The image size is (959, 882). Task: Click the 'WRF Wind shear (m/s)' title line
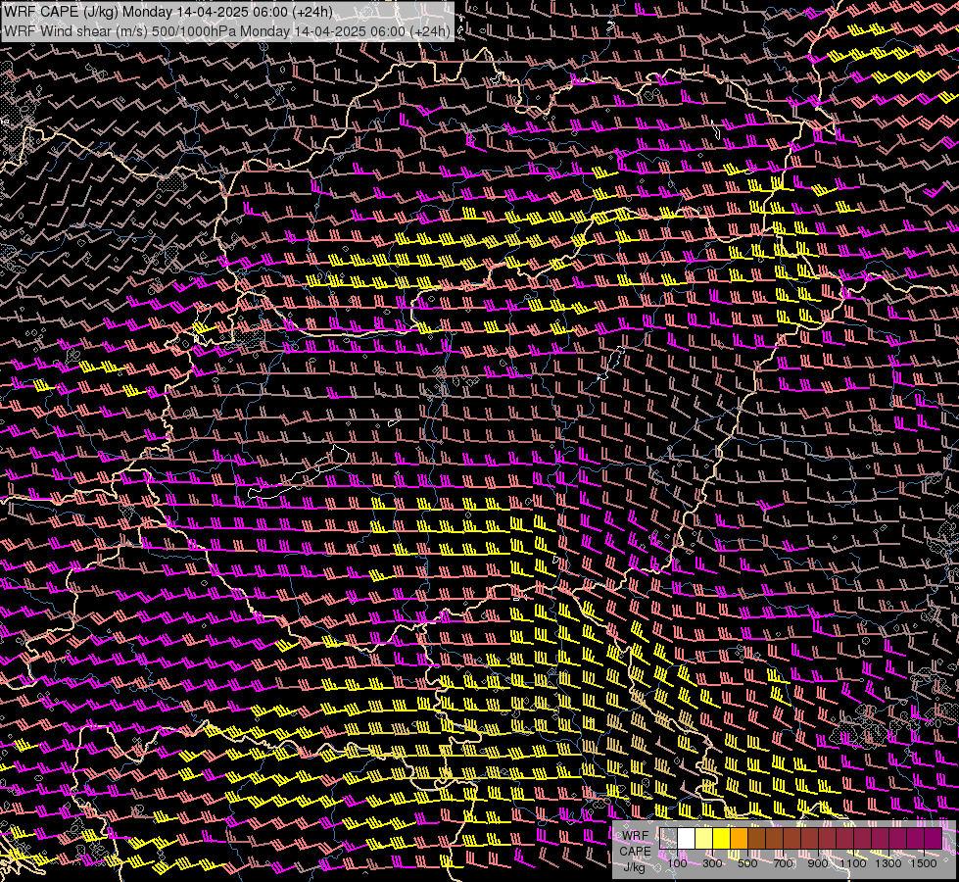227,31
